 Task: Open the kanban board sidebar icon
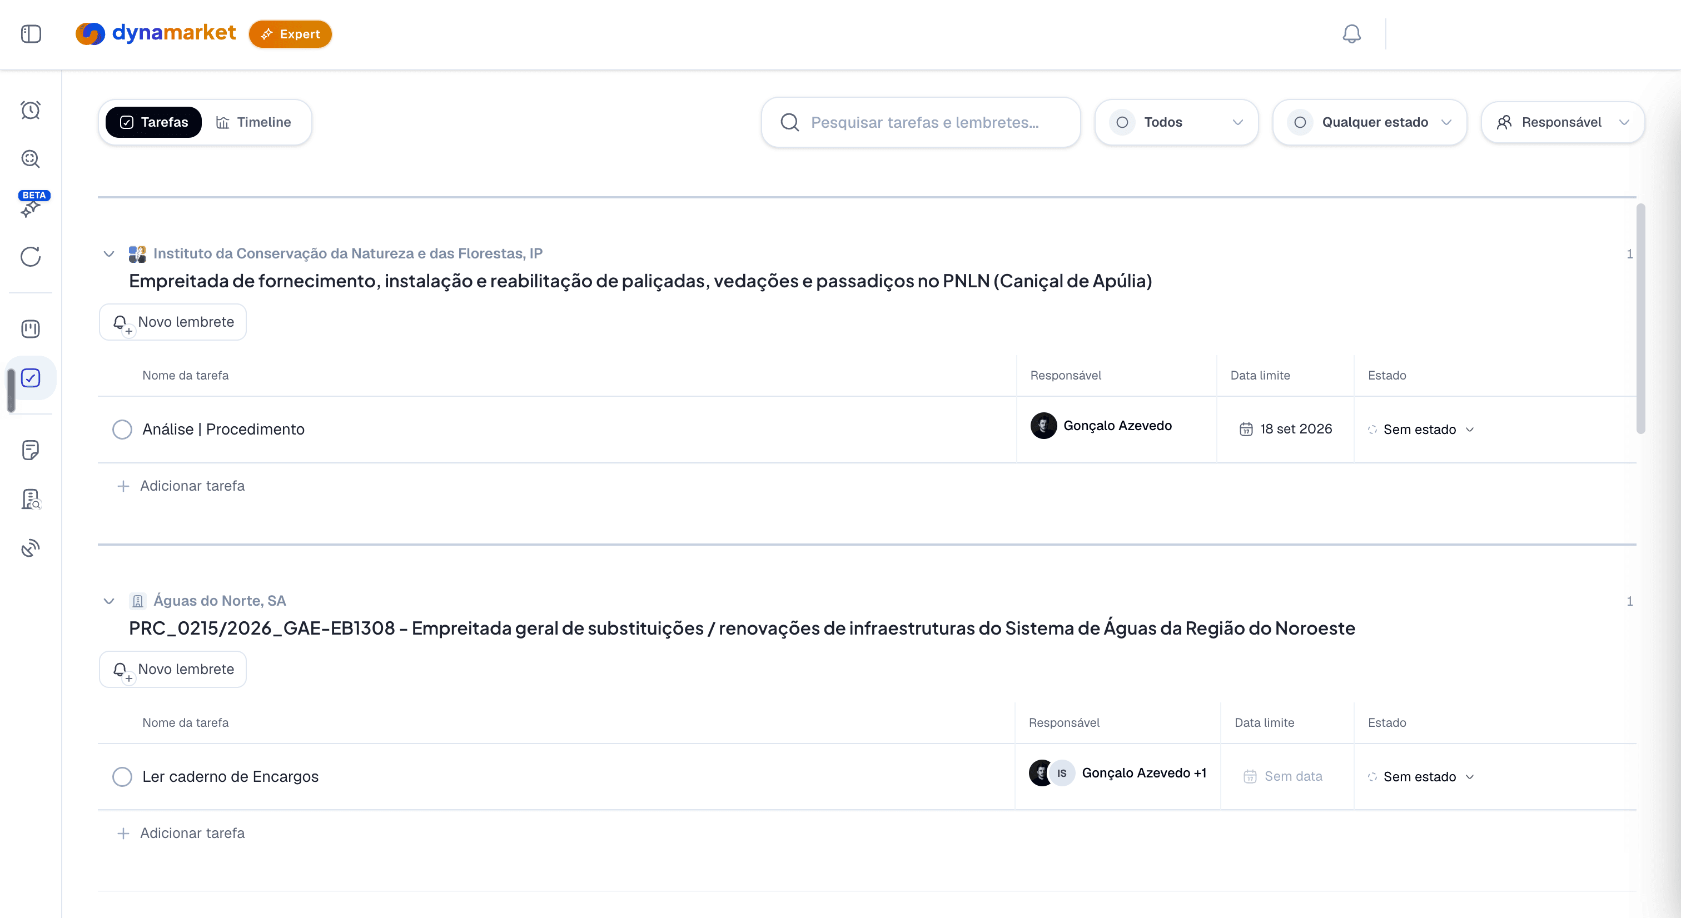tap(31, 329)
